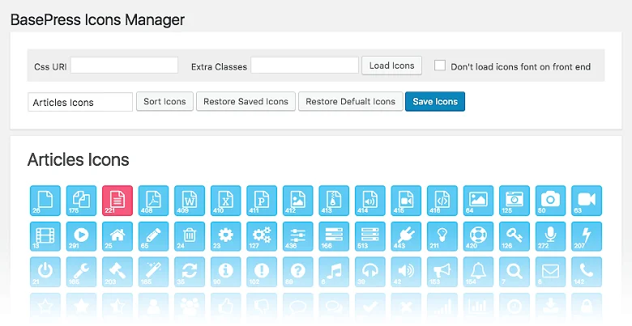The image size is (632, 326).
Task: Click the Load Icons button
Action: pyautogui.click(x=392, y=66)
